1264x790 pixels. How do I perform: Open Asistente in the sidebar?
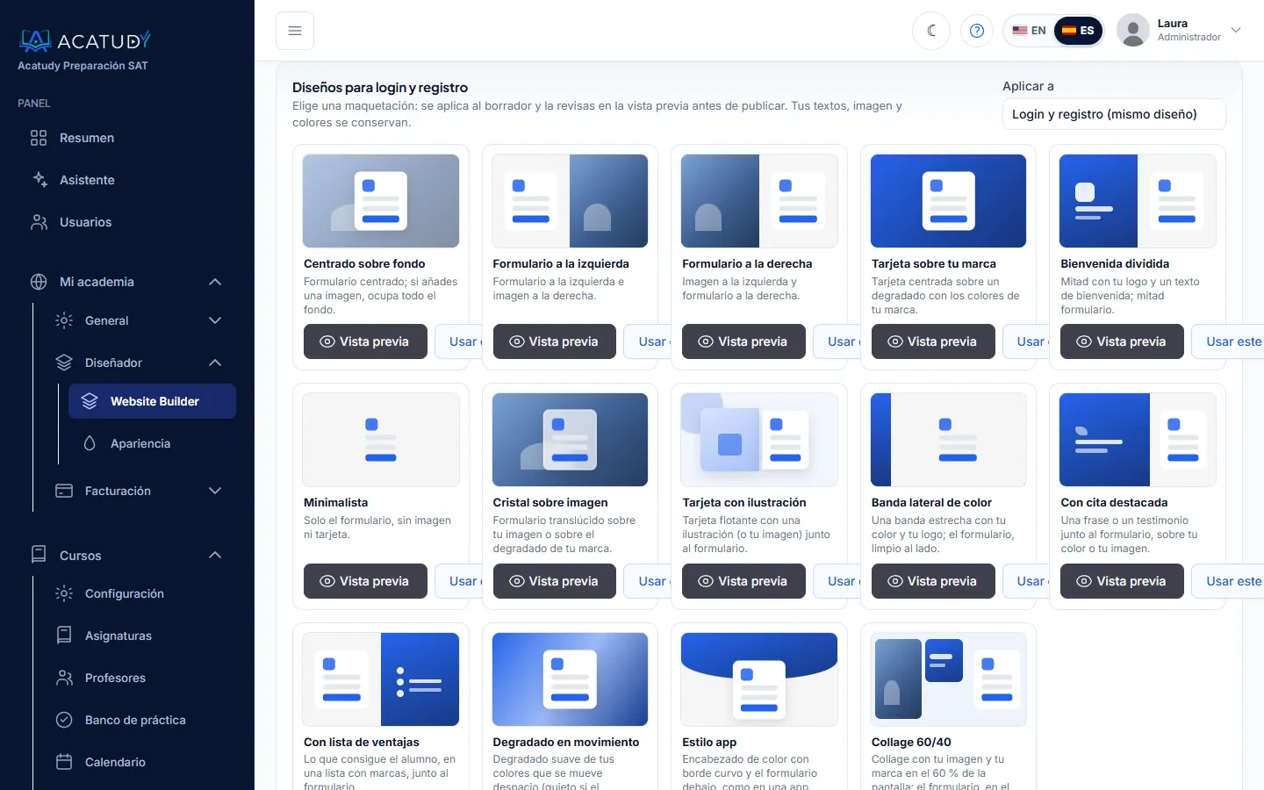127,180
